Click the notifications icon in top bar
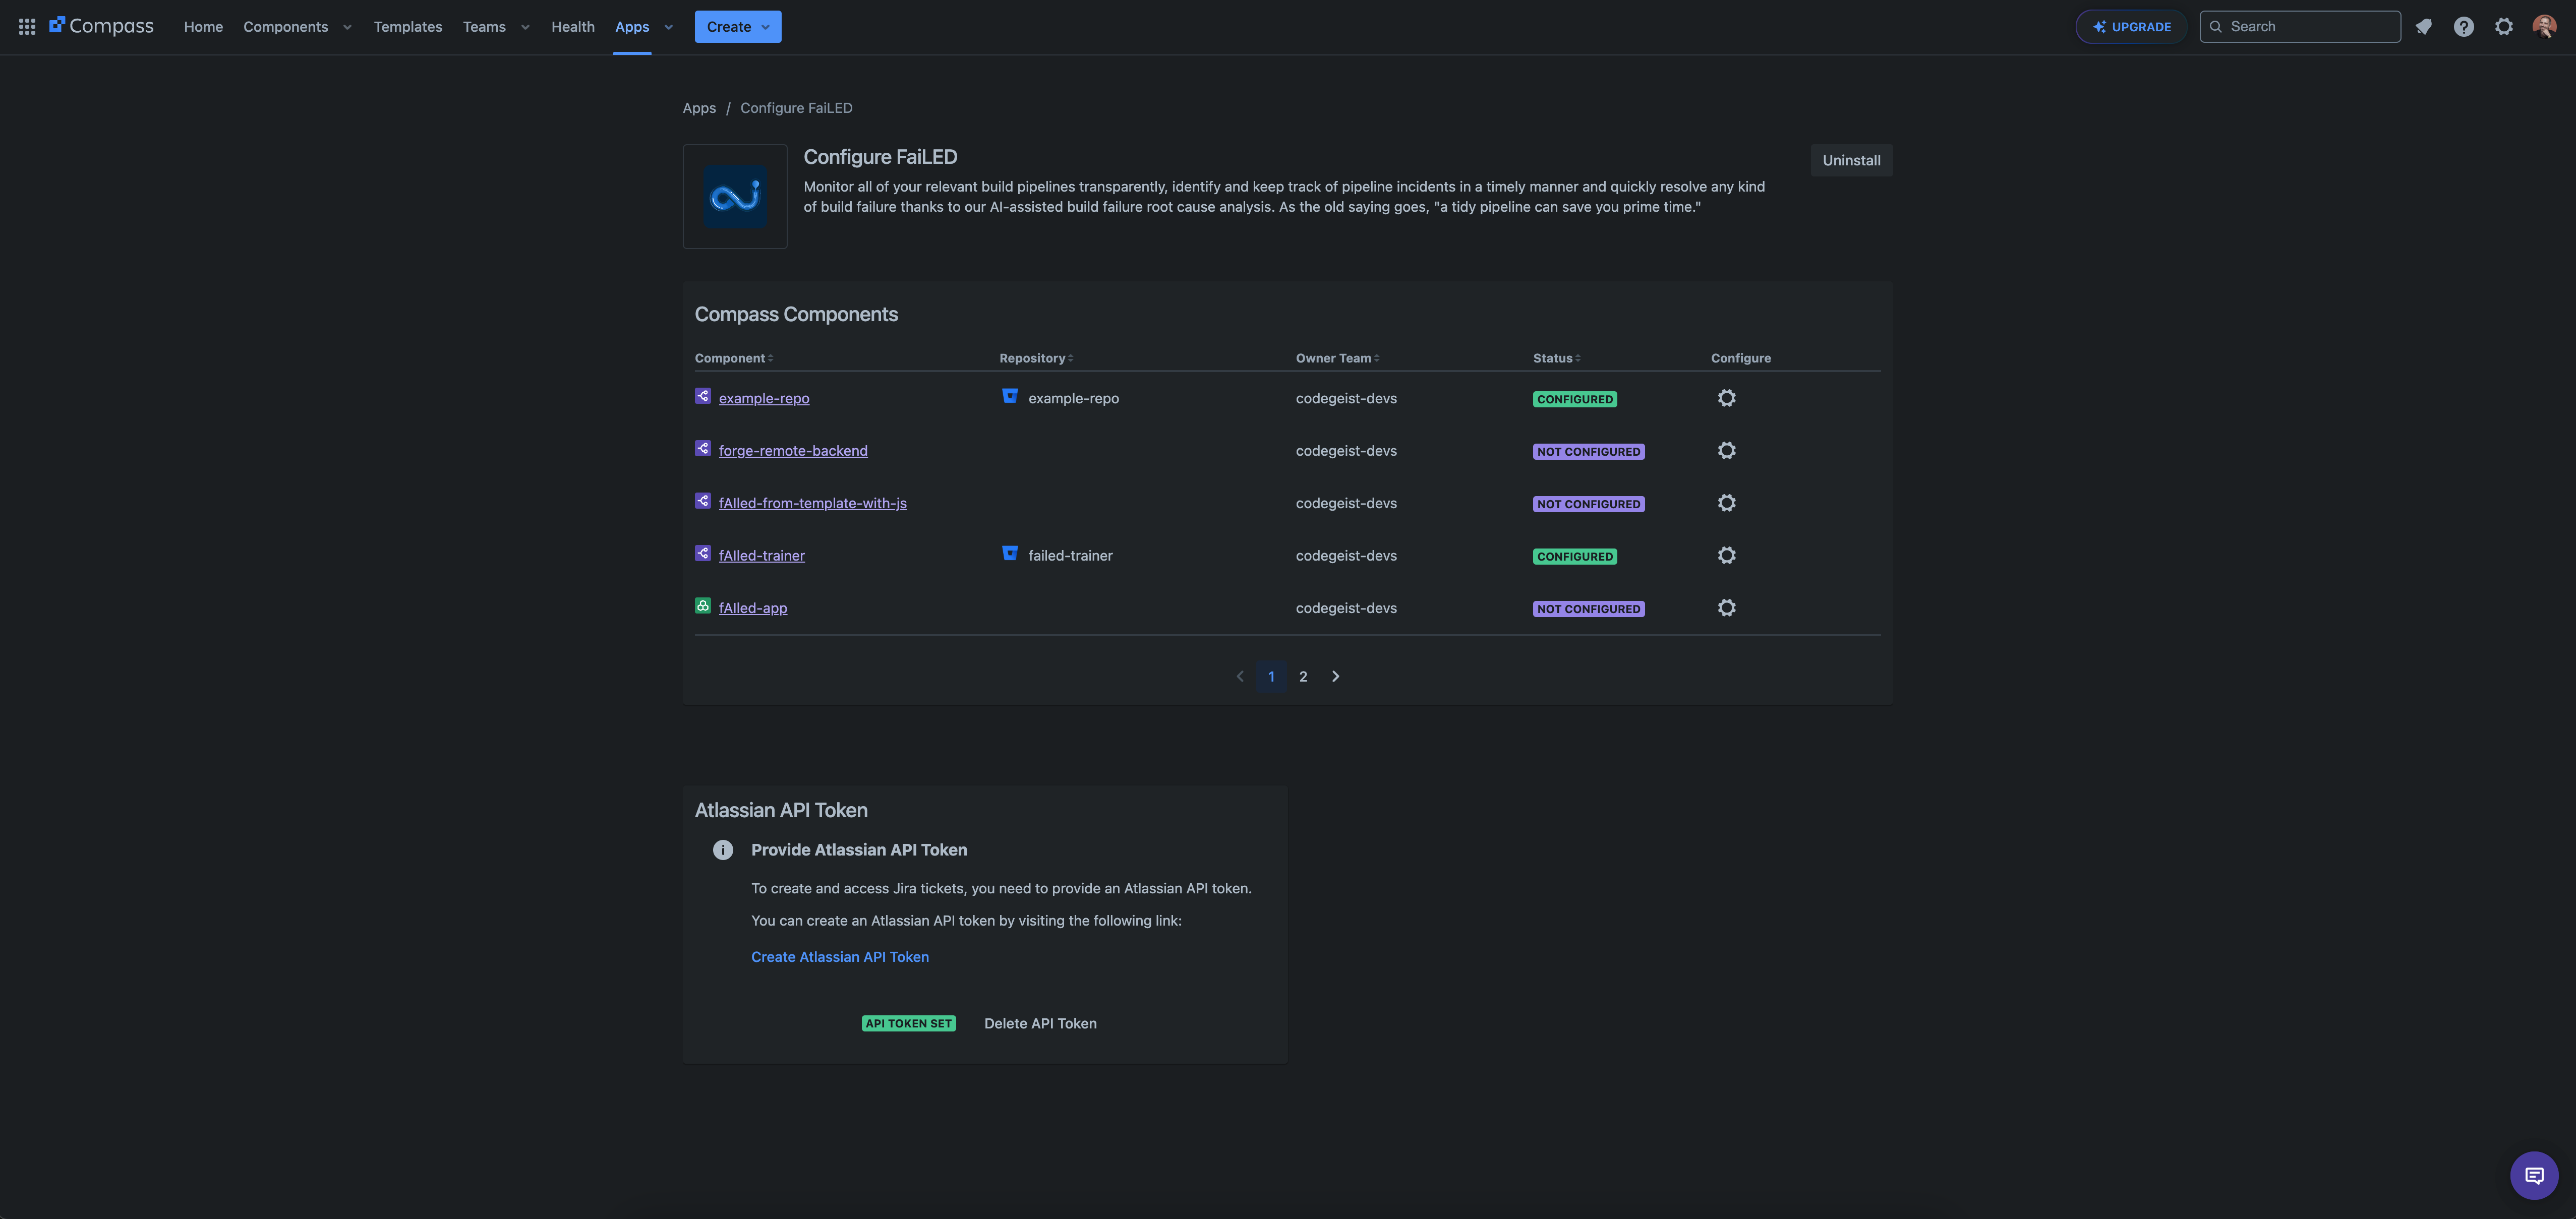2576x1219 pixels. tap(2423, 27)
